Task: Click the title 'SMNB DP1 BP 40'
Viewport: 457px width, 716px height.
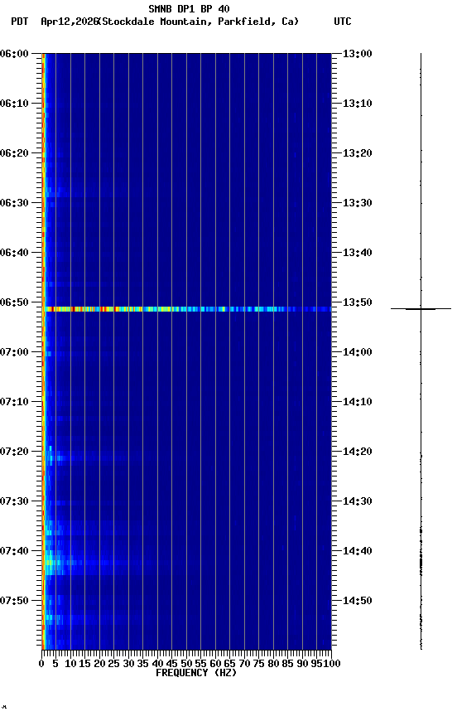Action: coord(189,8)
